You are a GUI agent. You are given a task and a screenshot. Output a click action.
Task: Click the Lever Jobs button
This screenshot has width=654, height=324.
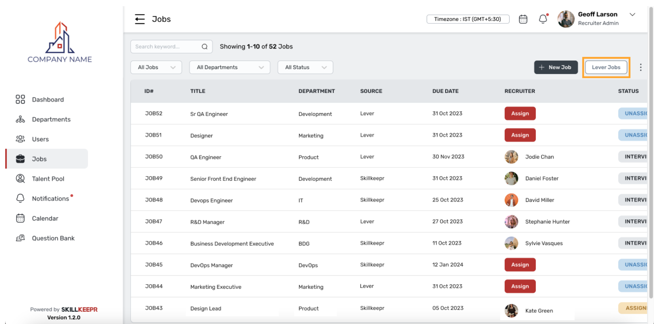tap(606, 67)
